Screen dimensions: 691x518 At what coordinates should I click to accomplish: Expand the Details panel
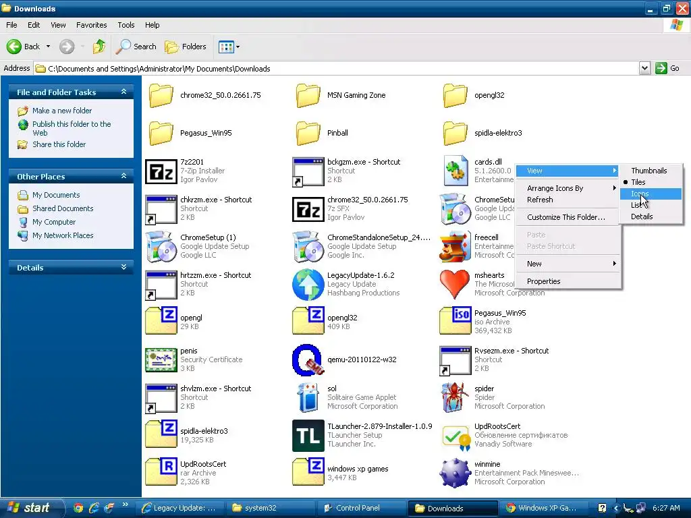(x=124, y=267)
